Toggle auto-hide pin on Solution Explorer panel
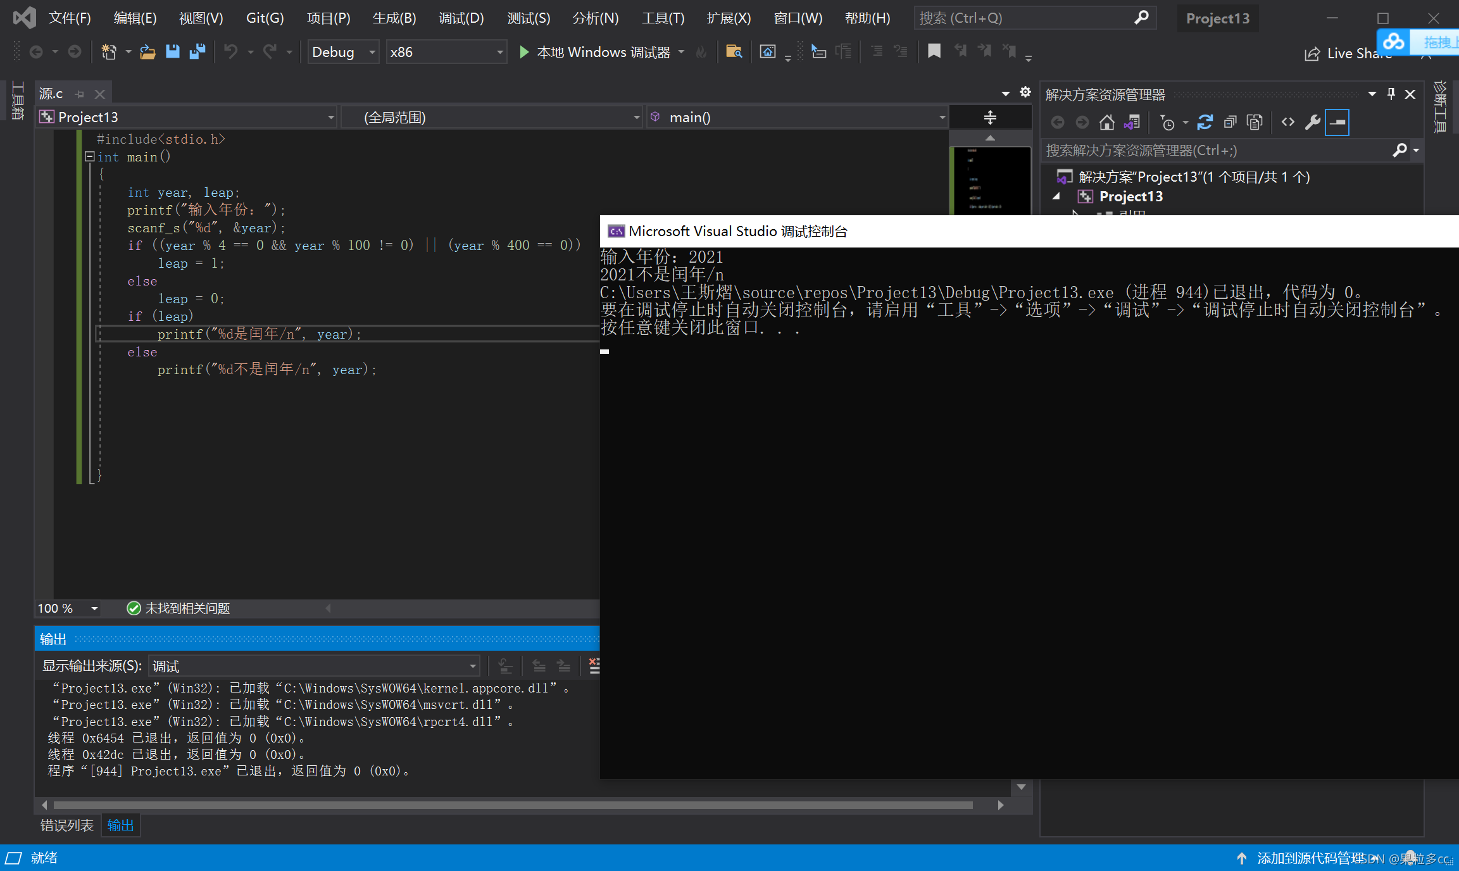The height and width of the screenshot is (871, 1459). click(x=1391, y=94)
